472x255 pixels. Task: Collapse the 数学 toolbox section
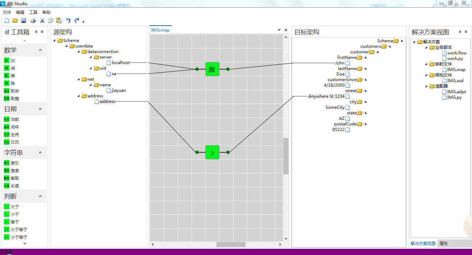[x=40, y=50]
